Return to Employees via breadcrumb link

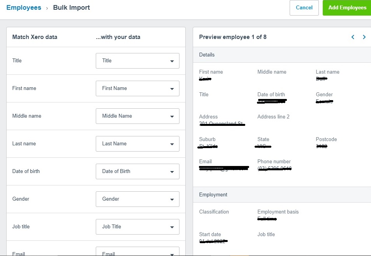click(x=24, y=8)
